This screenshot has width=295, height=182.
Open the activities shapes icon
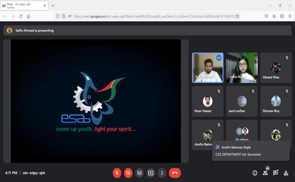tap(286, 173)
